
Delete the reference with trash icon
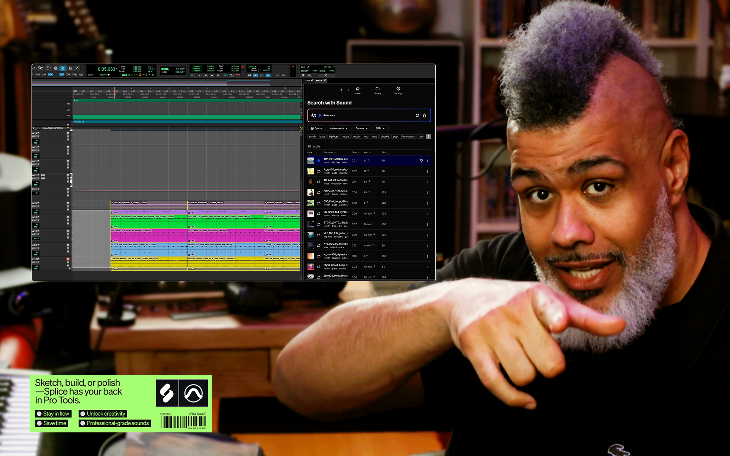pyautogui.click(x=425, y=115)
